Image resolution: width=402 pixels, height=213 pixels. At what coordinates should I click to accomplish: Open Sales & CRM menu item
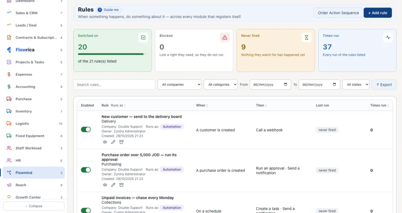tap(34, 13)
